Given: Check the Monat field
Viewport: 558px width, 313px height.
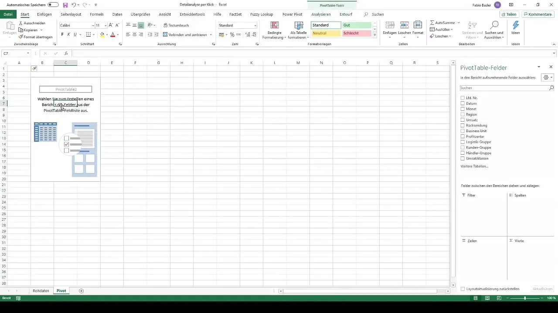Looking at the screenshot, I should click(463, 109).
